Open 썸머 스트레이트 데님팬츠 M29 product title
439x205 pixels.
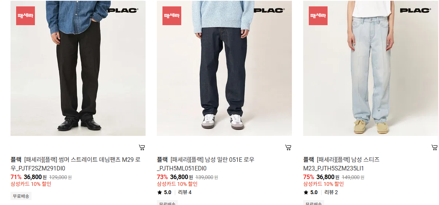point(75,164)
